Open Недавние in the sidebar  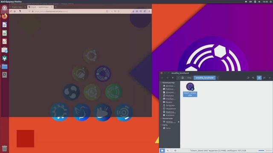pyautogui.click(x=170, y=109)
